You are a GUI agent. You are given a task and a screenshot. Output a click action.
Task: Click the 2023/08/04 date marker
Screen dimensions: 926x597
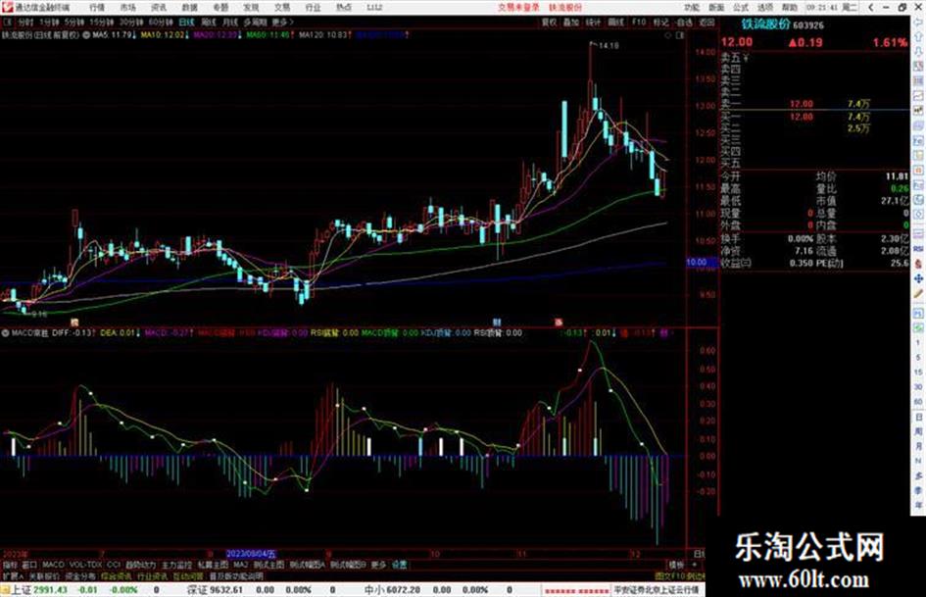tap(251, 554)
